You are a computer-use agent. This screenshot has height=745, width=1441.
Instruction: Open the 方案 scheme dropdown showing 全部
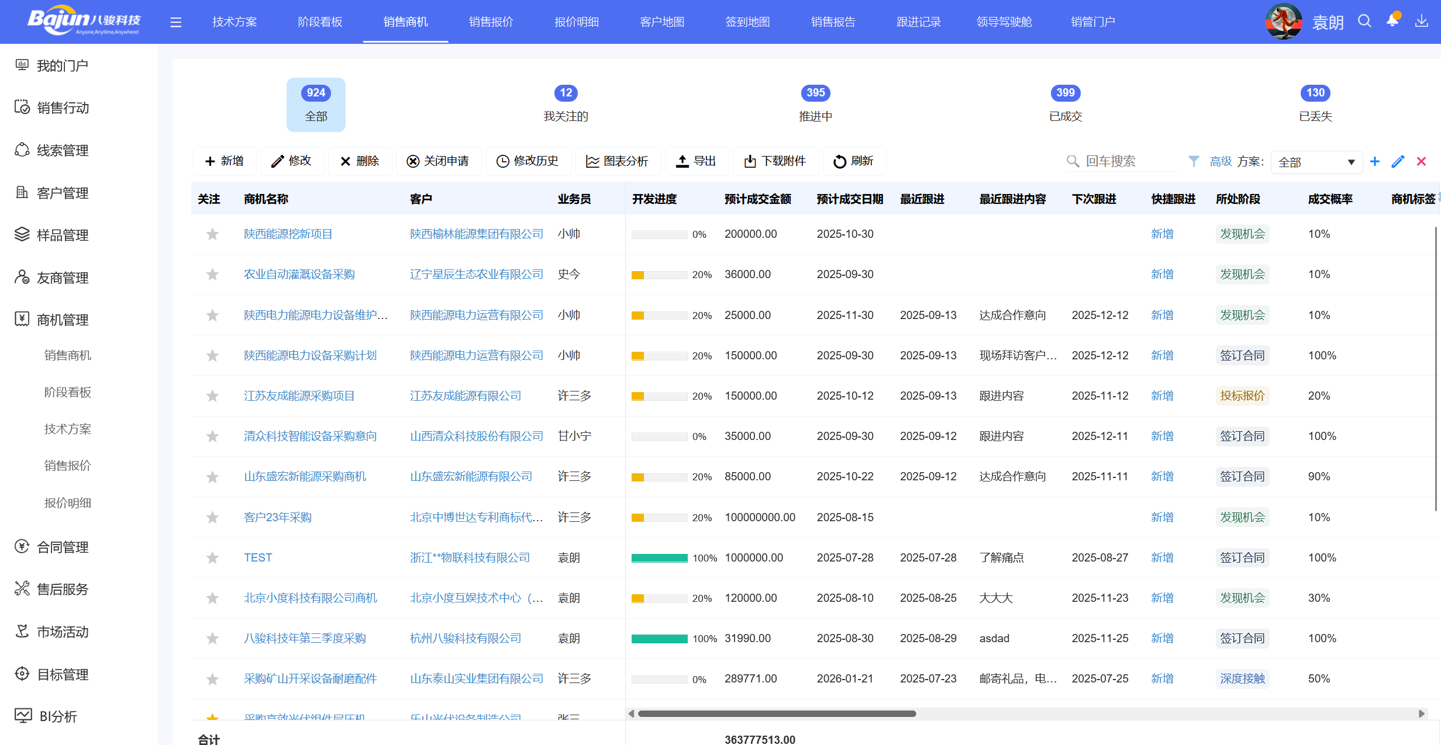(1316, 161)
